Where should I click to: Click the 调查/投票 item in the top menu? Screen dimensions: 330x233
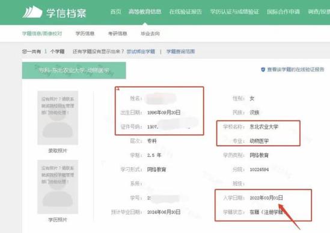(x=319, y=11)
